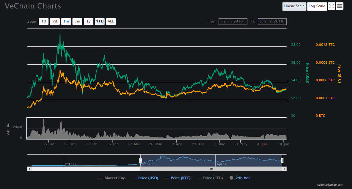Toggle Market Cap series in legend

pos(112,178)
